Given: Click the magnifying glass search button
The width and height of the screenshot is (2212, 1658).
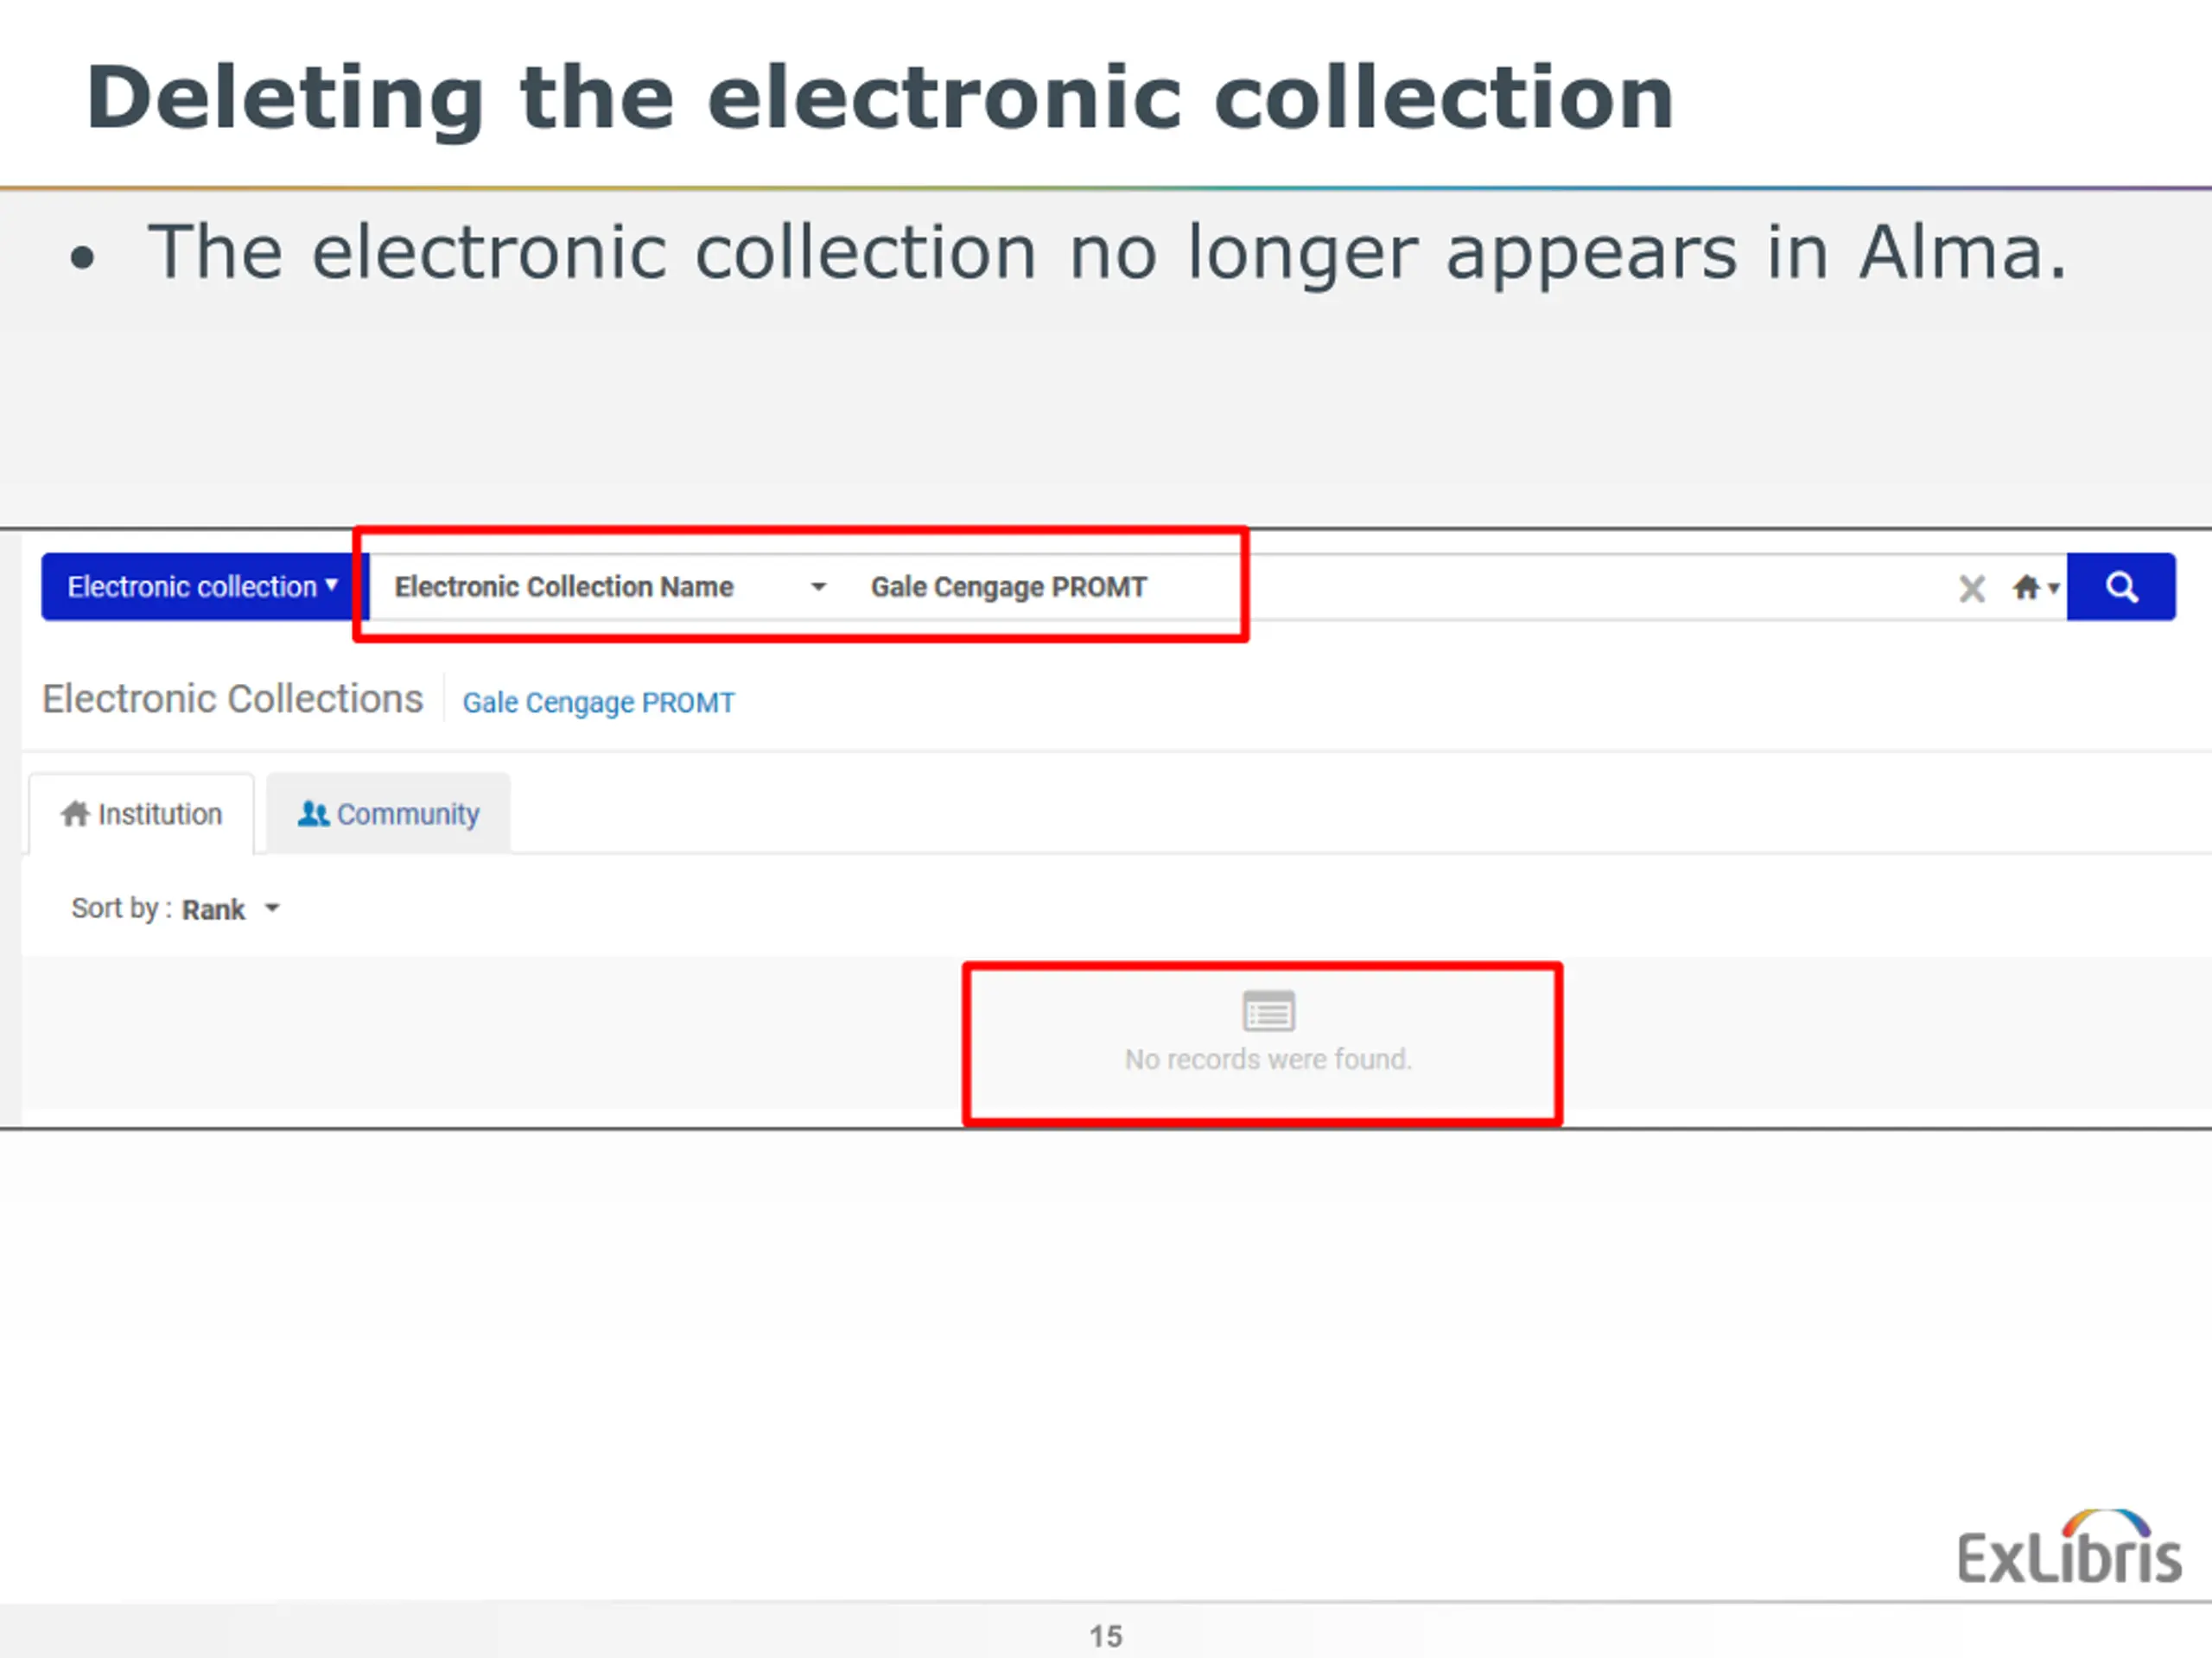Looking at the screenshot, I should [2121, 586].
